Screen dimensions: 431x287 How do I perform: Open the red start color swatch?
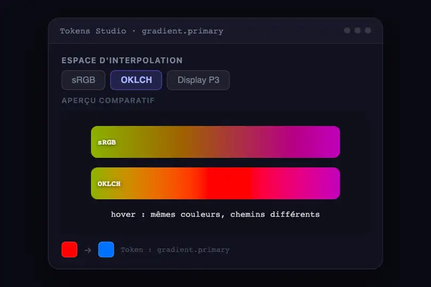[x=69, y=249]
